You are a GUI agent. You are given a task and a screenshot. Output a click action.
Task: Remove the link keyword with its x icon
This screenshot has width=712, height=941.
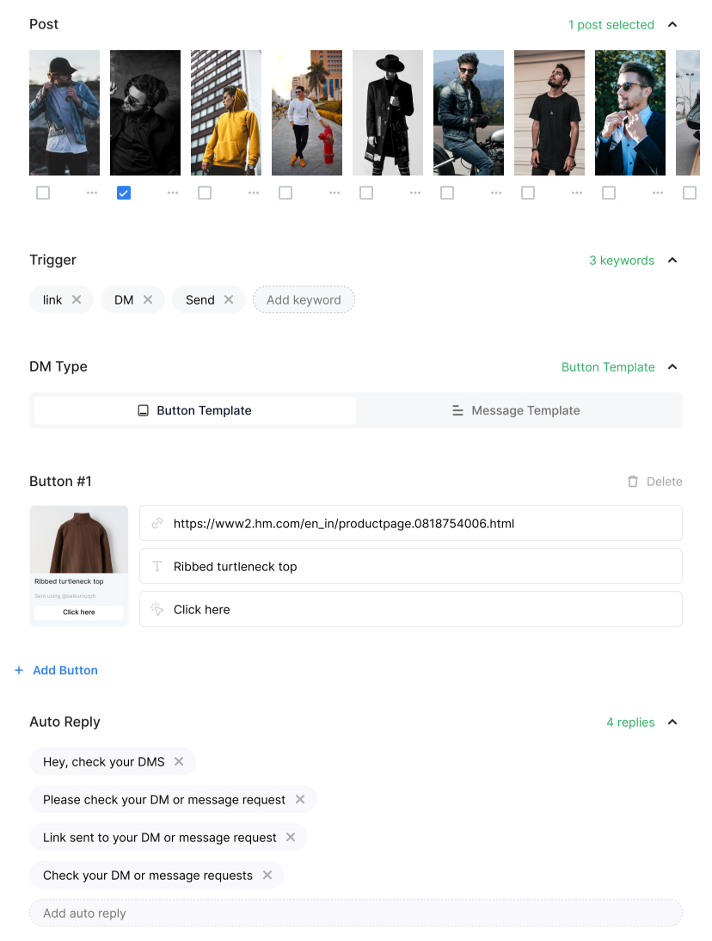(77, 299)
